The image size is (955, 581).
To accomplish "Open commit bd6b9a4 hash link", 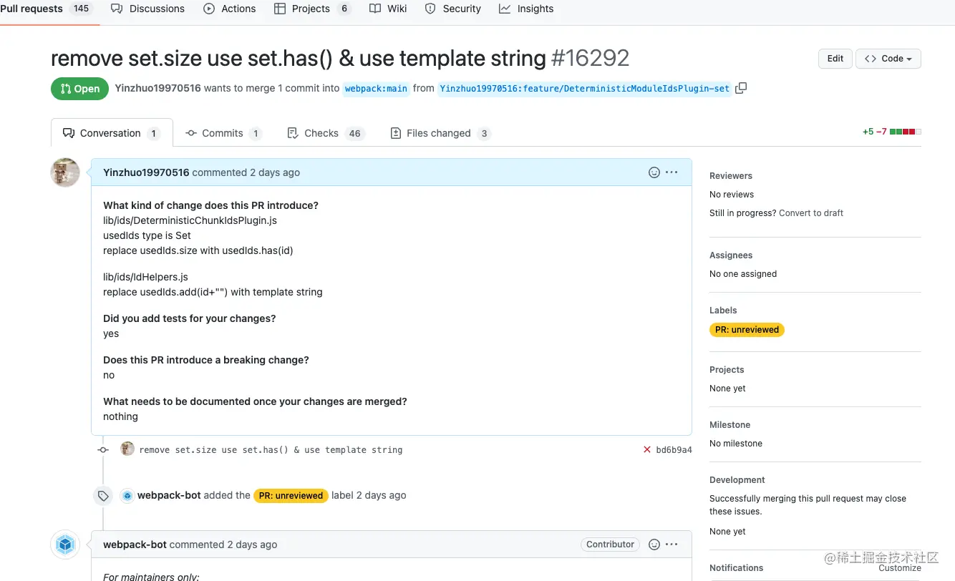I will (x=674, y=450).
